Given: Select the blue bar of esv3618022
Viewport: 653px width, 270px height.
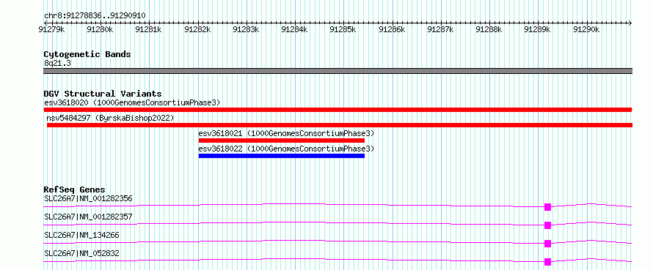Looking at the screenshot, I should [x=282, y=156].
